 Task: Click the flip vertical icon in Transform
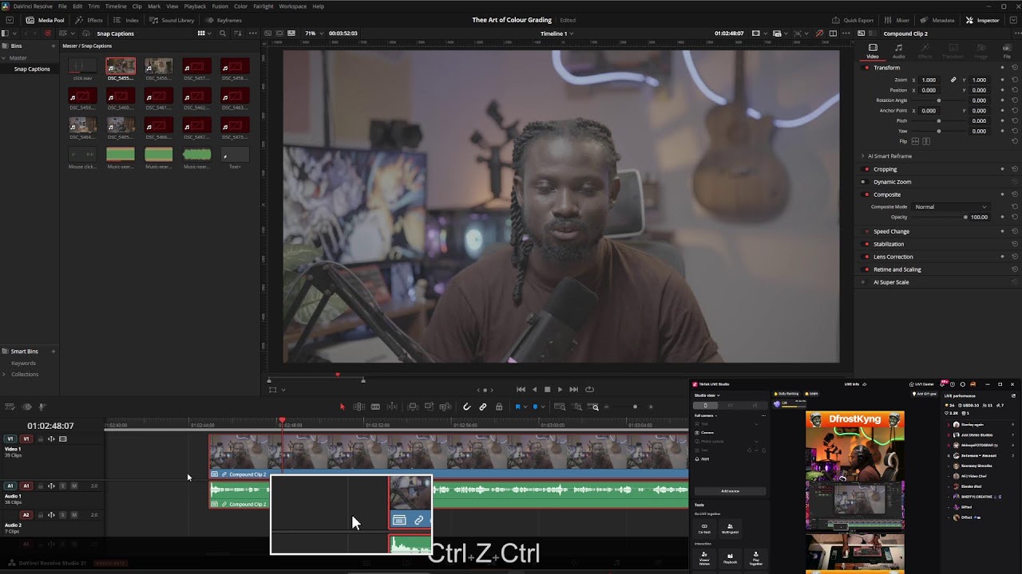click(x=926, y=141)
